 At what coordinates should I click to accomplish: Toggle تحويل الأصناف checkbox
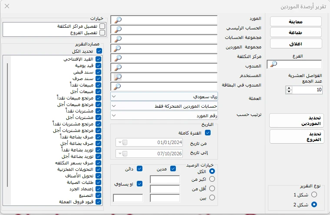98,176
